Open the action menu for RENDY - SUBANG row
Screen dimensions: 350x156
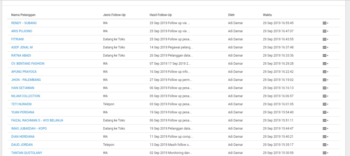[325, 23]
